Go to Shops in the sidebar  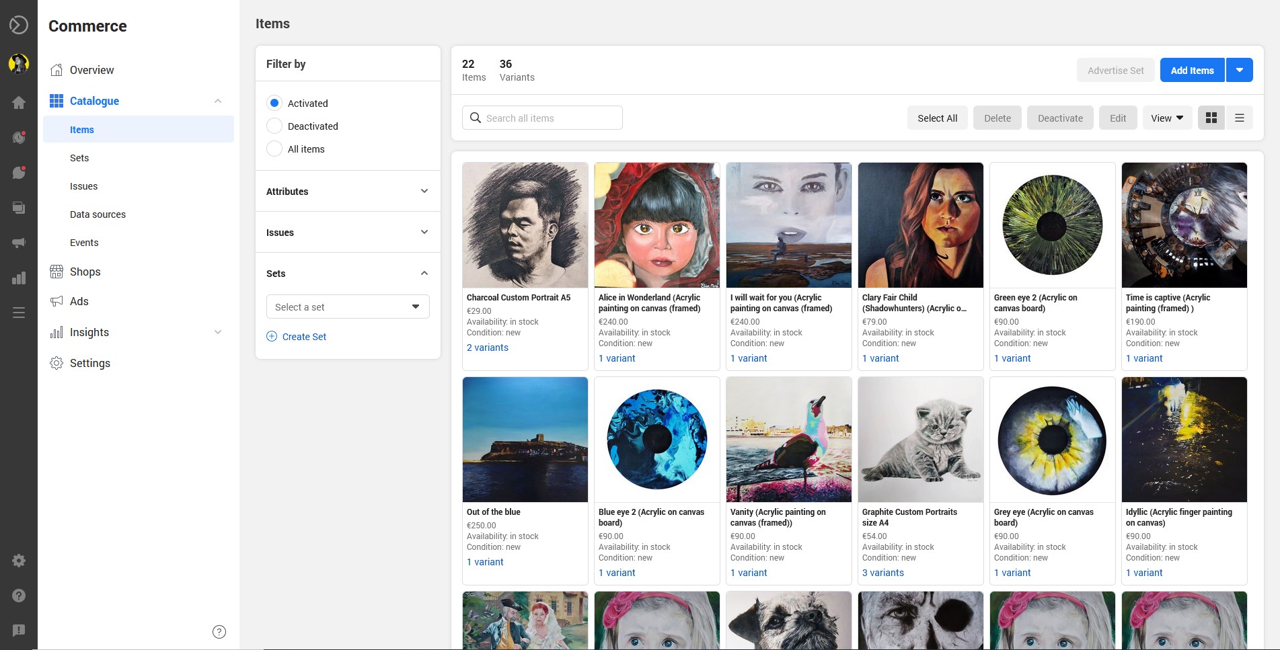click(85, 272)
